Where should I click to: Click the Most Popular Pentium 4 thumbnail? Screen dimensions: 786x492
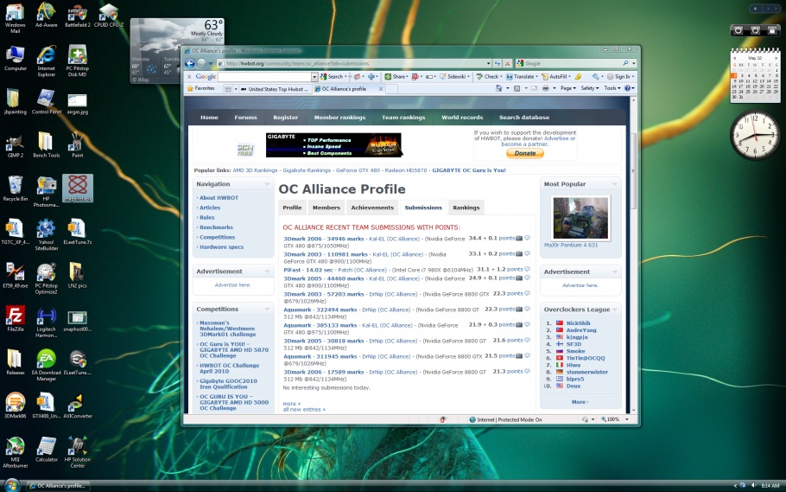pos(580,217)
